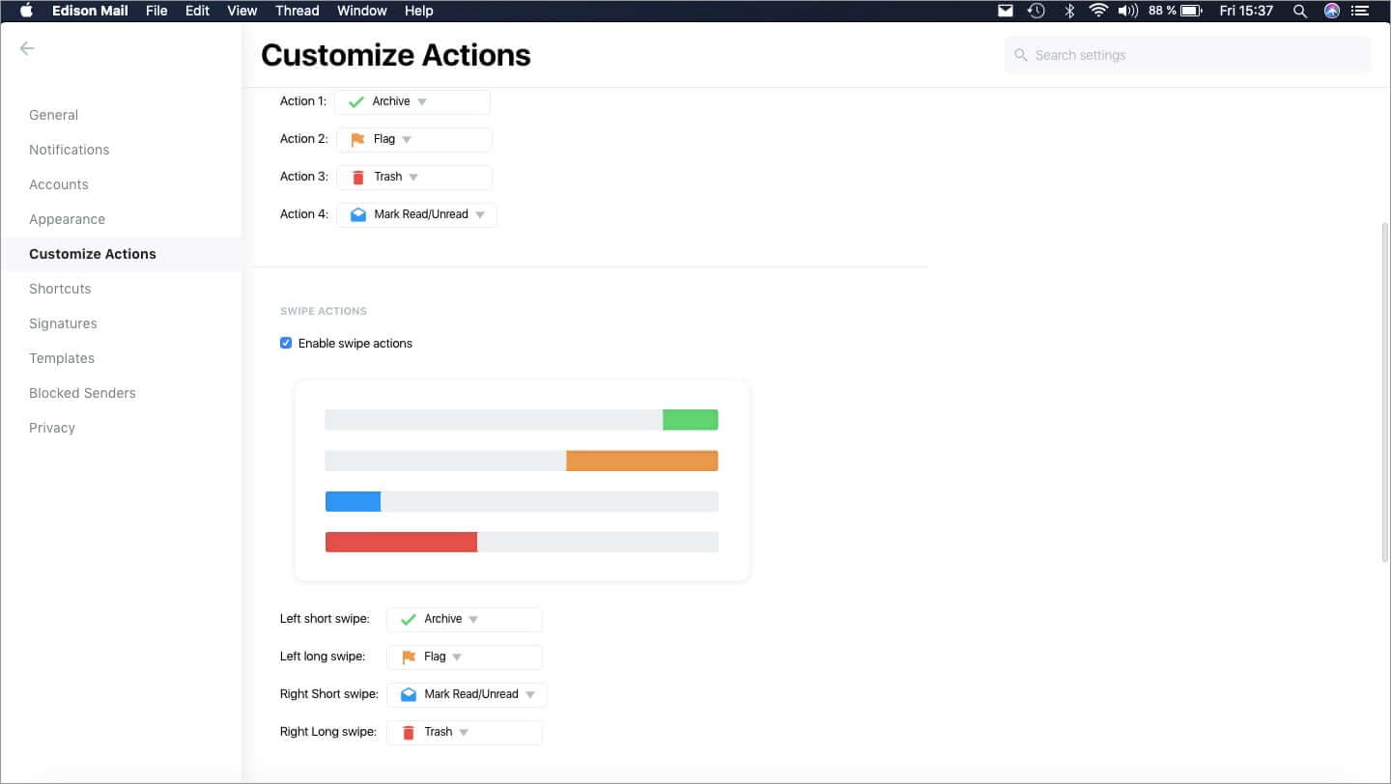
Task: Click the Bluetooth status icon
Action: point(1069,11)
